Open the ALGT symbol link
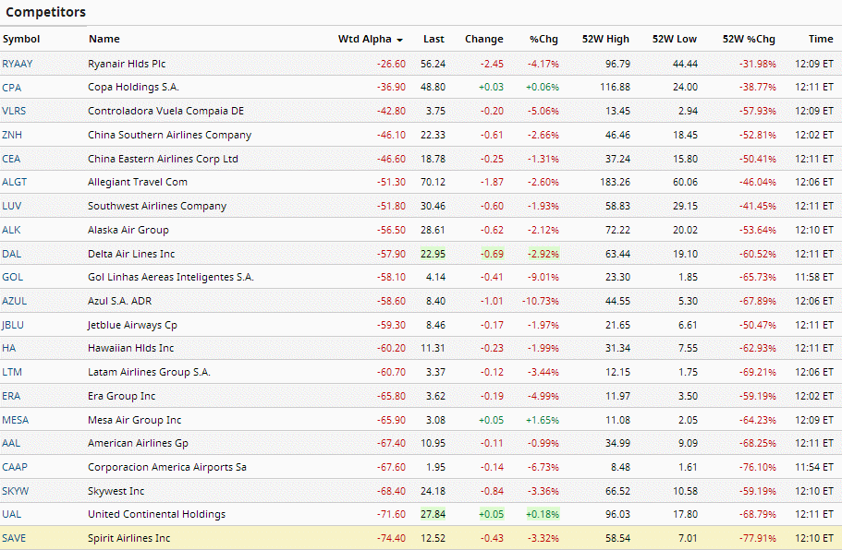Image resolution: width=842 pixels, height=550 pixels. 14,183
